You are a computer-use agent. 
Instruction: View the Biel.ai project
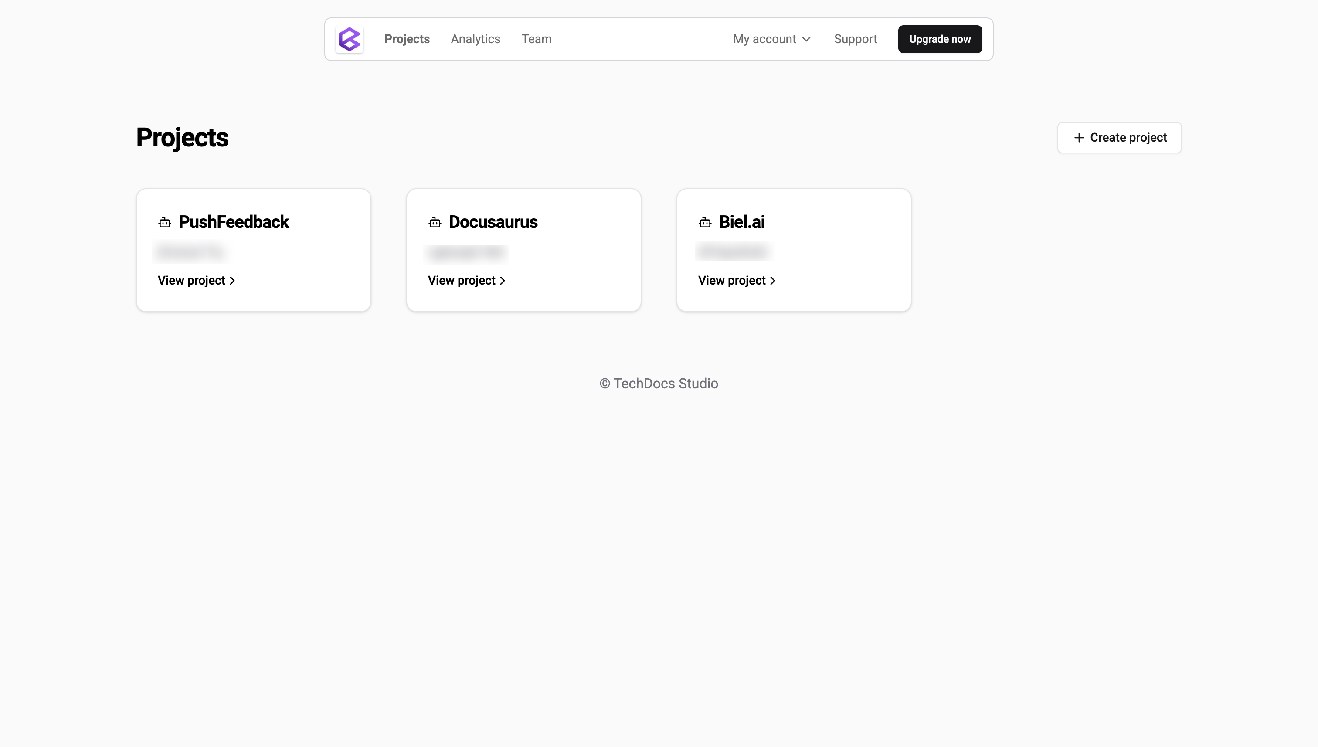[x=732, y=280]
